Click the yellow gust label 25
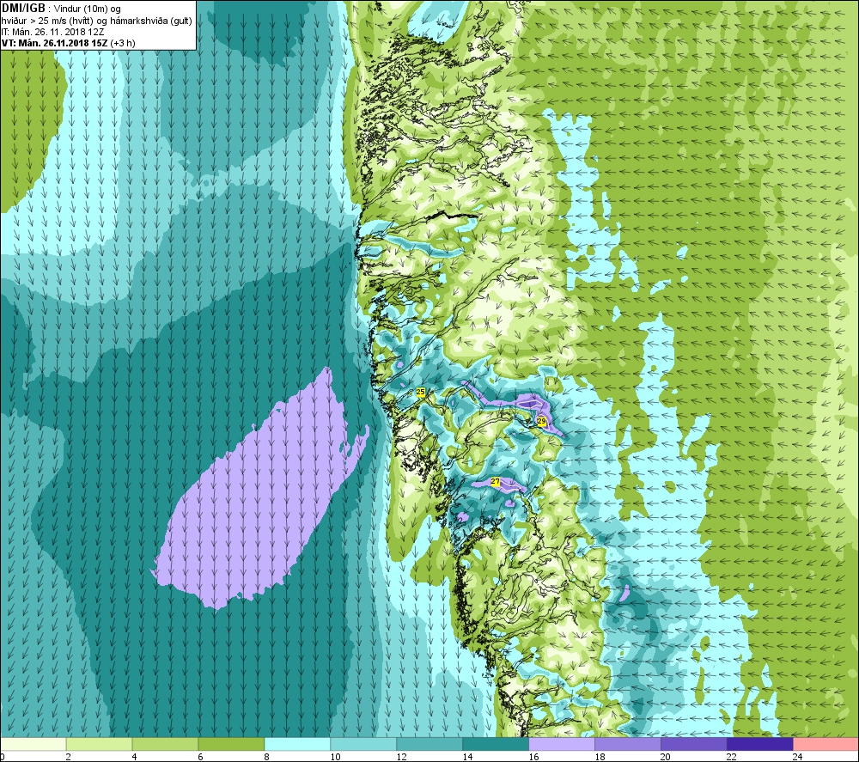 point(420,392)
